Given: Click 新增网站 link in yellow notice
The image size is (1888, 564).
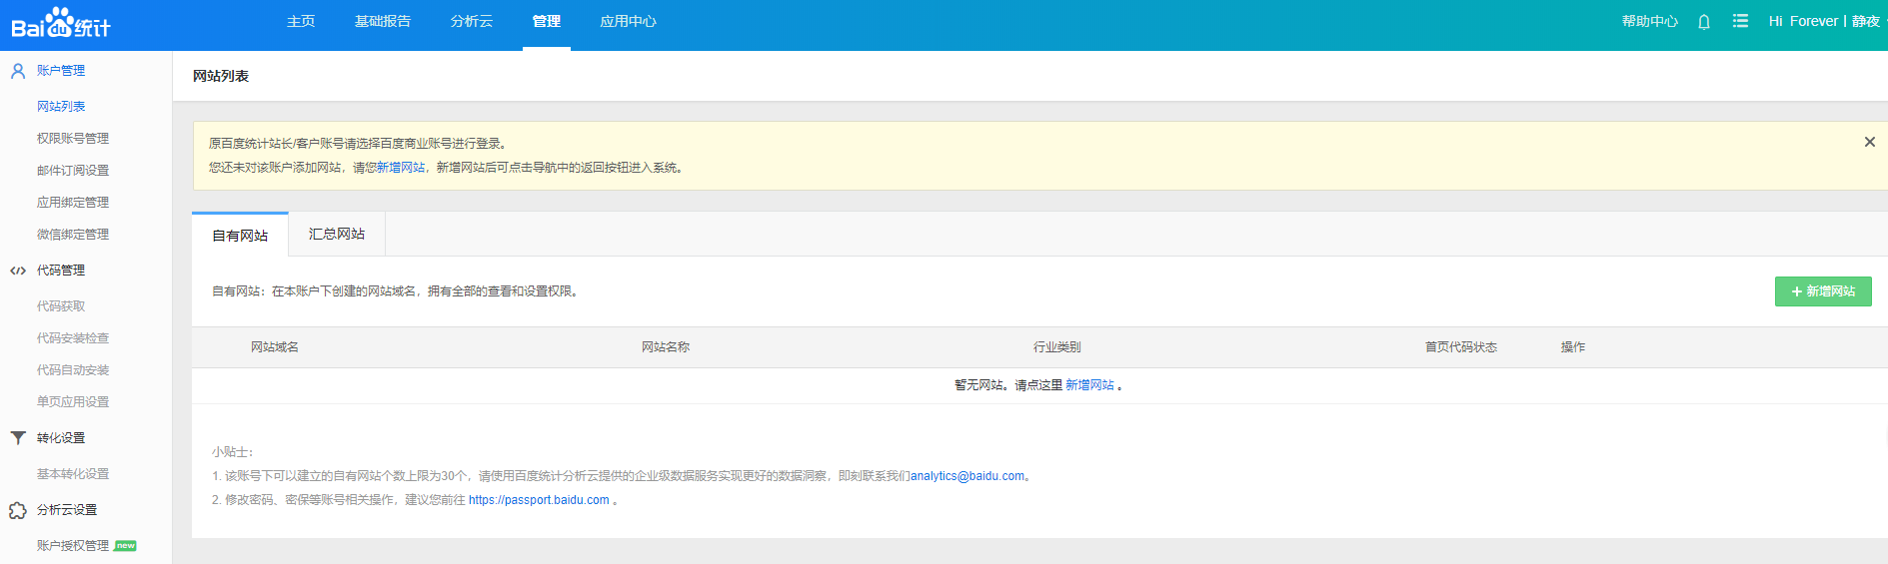Looking at the screenshot, I should (401, 168).
